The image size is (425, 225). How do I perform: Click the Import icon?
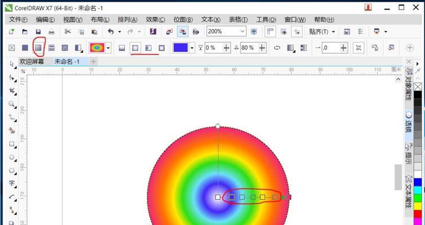169,31
